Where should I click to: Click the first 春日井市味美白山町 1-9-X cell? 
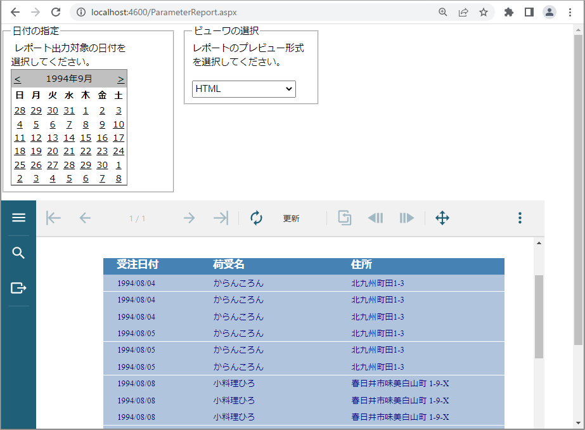[x=400, y=384]
